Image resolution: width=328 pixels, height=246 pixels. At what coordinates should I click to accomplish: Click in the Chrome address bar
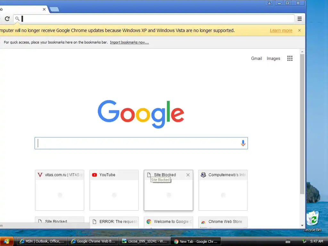tap(154, 19)
